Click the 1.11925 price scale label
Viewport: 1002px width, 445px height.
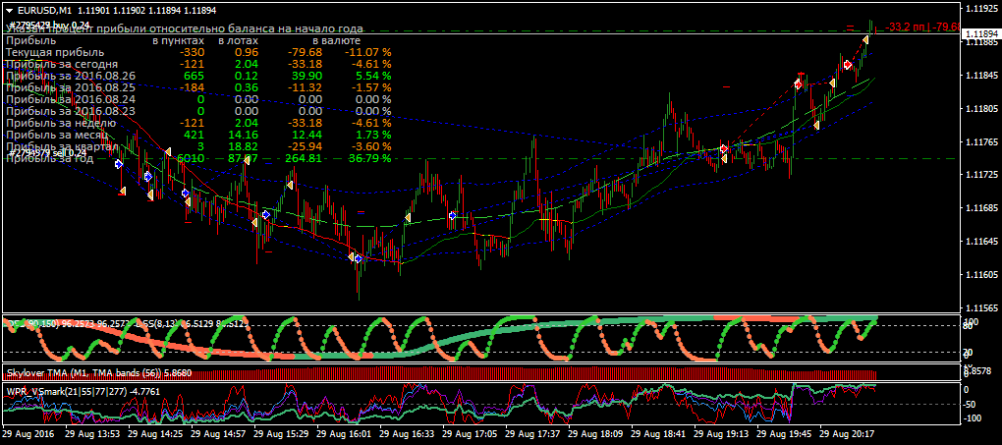(981, 9)
